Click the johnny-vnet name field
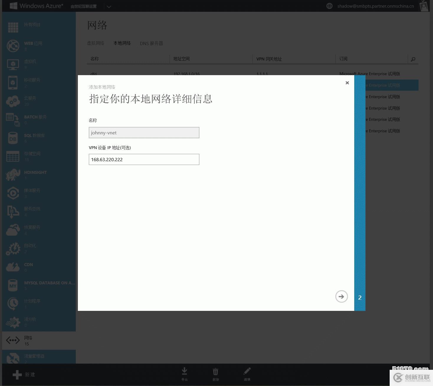433x386 pixels. click(144, 133)
